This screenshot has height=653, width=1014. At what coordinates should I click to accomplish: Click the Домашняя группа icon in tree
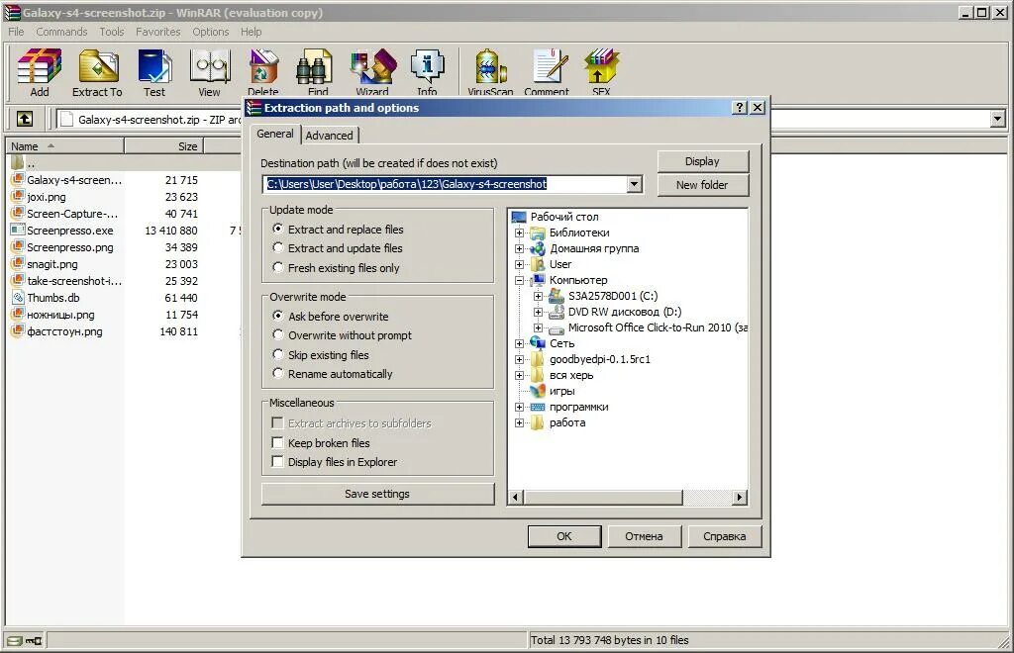tap(538, 248)
